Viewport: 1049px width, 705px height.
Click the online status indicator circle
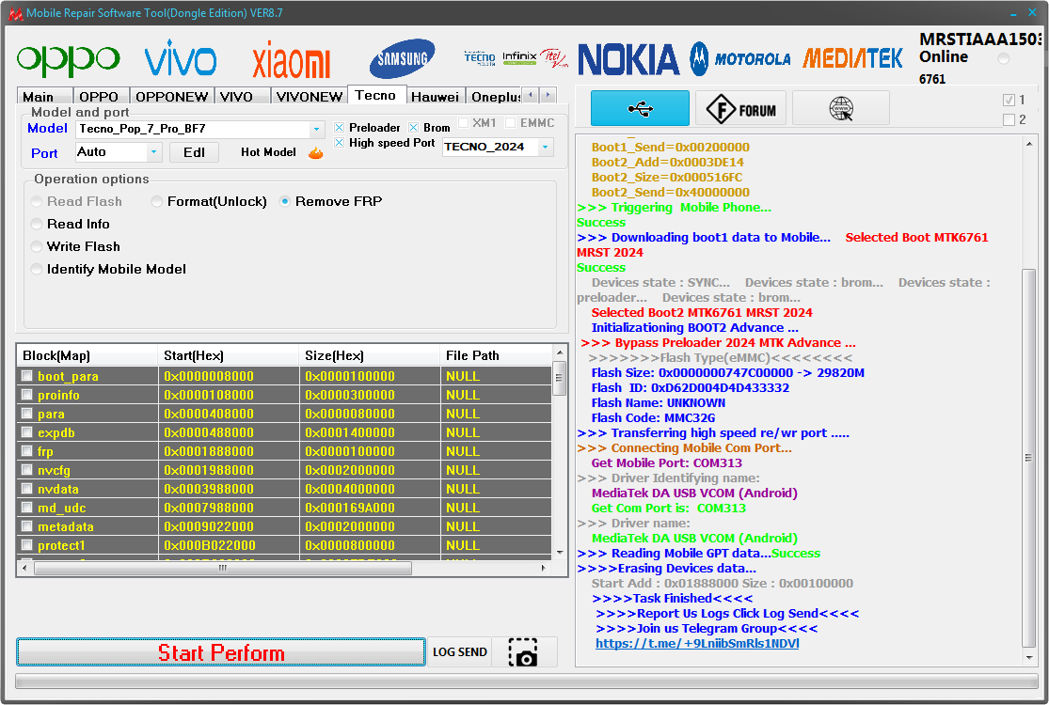[1004, 59]
